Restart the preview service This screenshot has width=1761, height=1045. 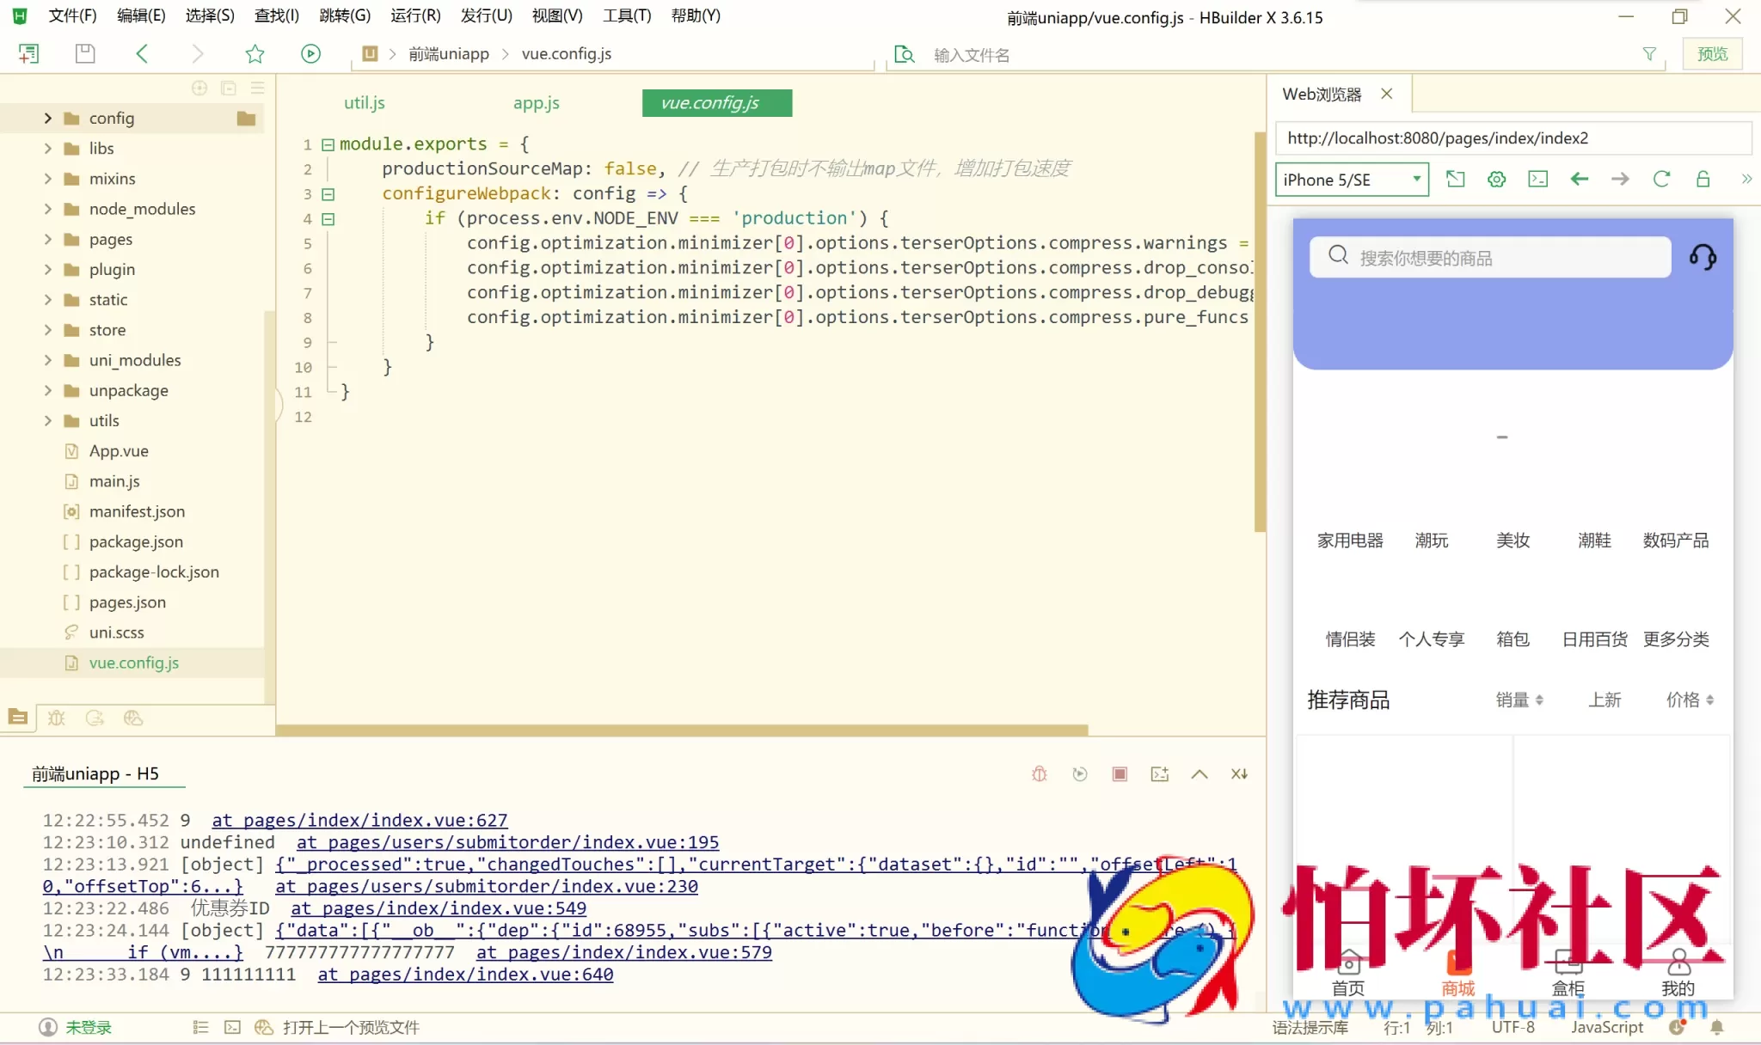tap(1079, 773)
